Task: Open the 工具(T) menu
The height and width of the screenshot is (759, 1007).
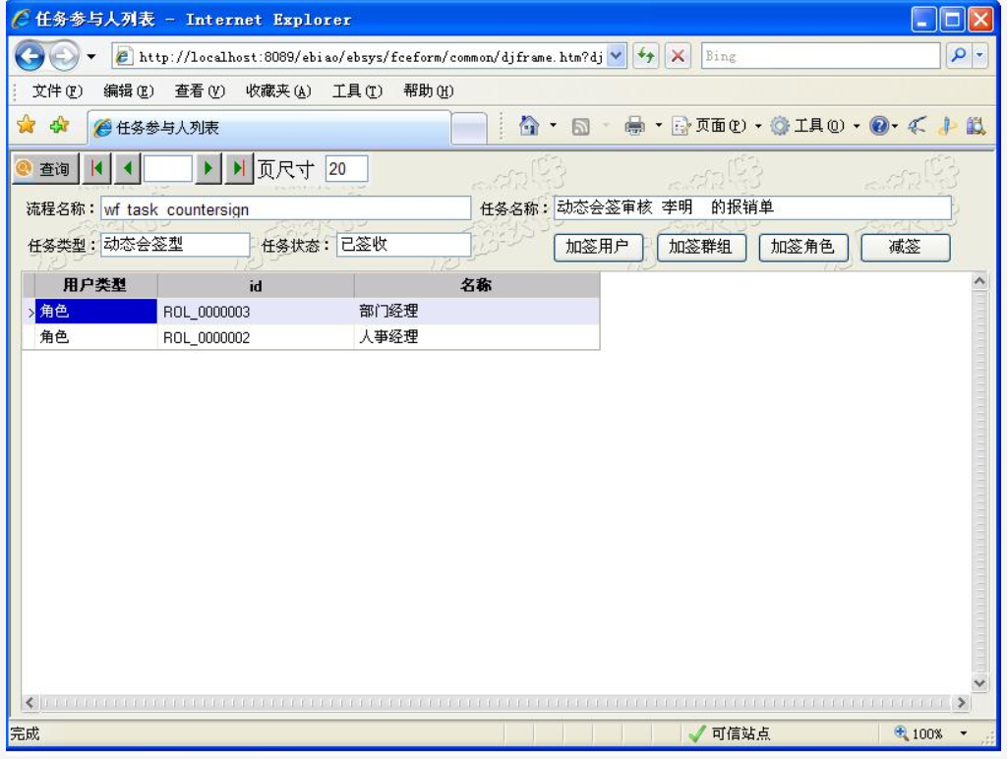Action: pos(357,91)
